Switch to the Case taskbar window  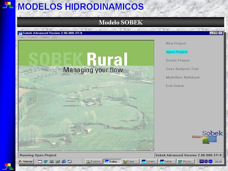pyautogui.click(x=131, y=161)
